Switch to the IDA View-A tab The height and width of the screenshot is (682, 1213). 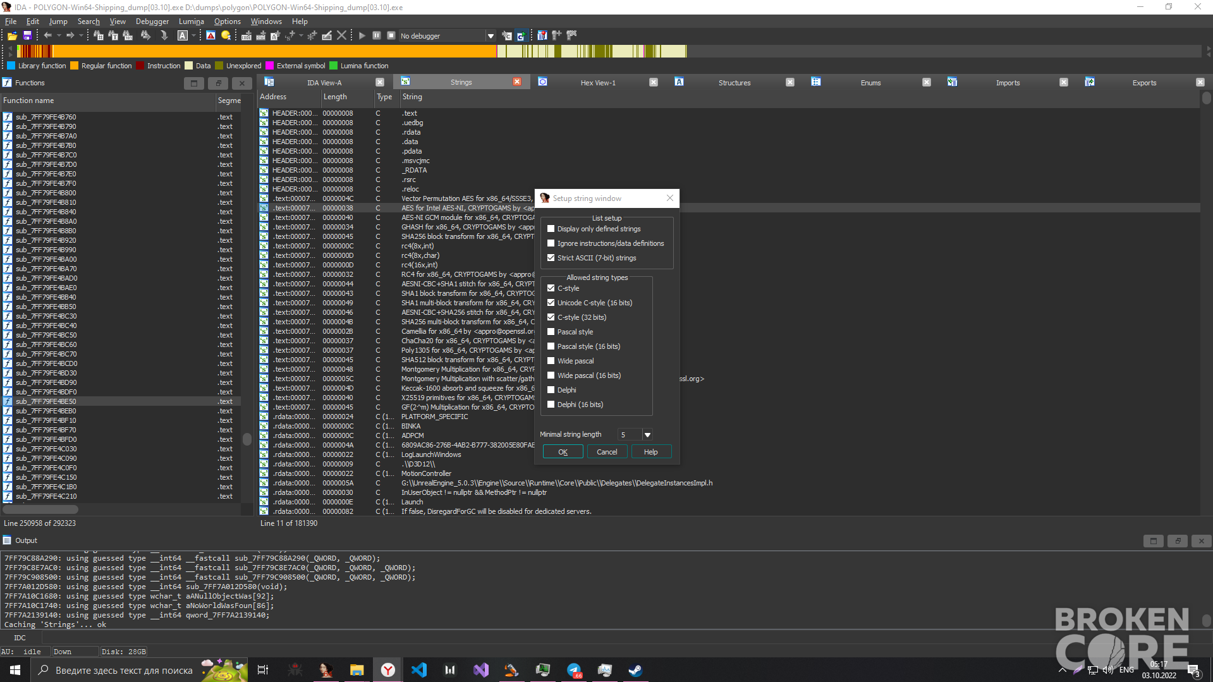point(324,83)
